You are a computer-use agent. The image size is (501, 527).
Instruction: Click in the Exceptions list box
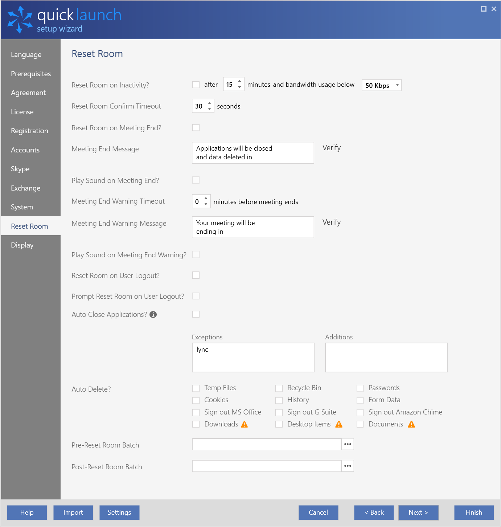(253, 358)
